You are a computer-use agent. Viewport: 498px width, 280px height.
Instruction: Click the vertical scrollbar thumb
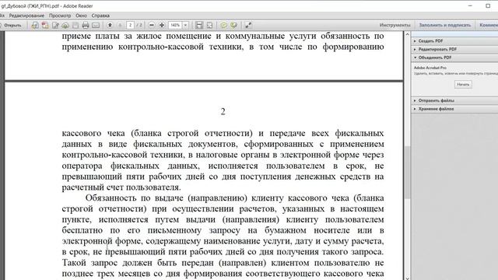pos(407,172)
